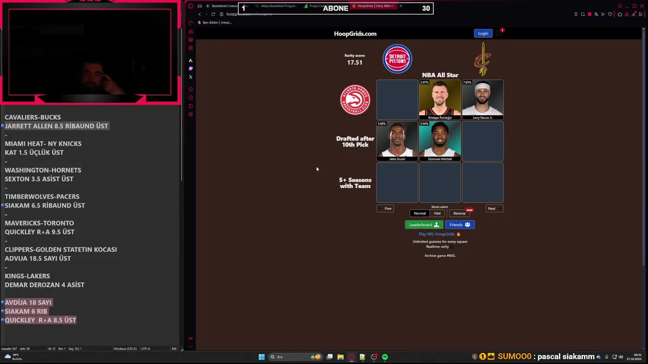
Task: Click the Atlanta Hawks team logo
Action: point(355,100)
